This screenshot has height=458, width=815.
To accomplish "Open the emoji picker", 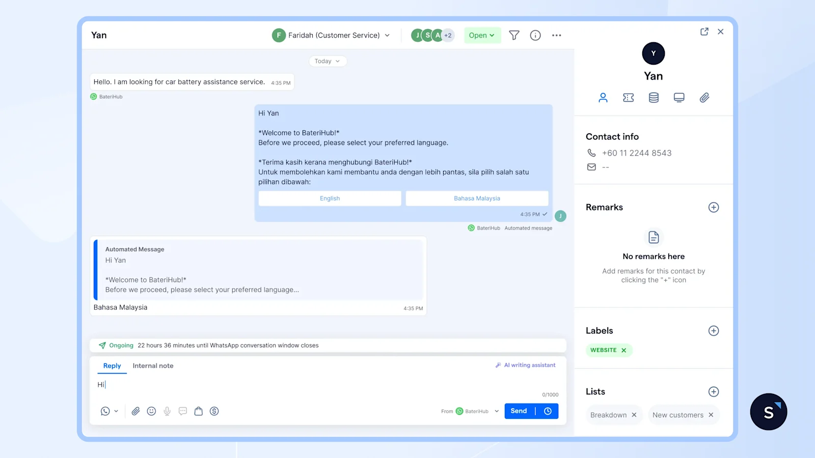I will [151, 411].
